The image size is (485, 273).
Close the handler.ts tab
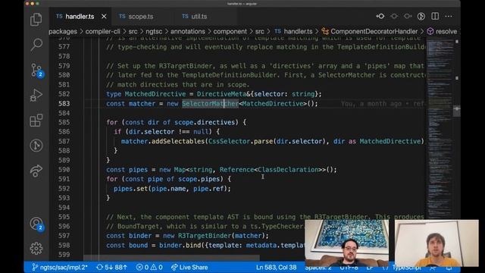pos(104,17)
